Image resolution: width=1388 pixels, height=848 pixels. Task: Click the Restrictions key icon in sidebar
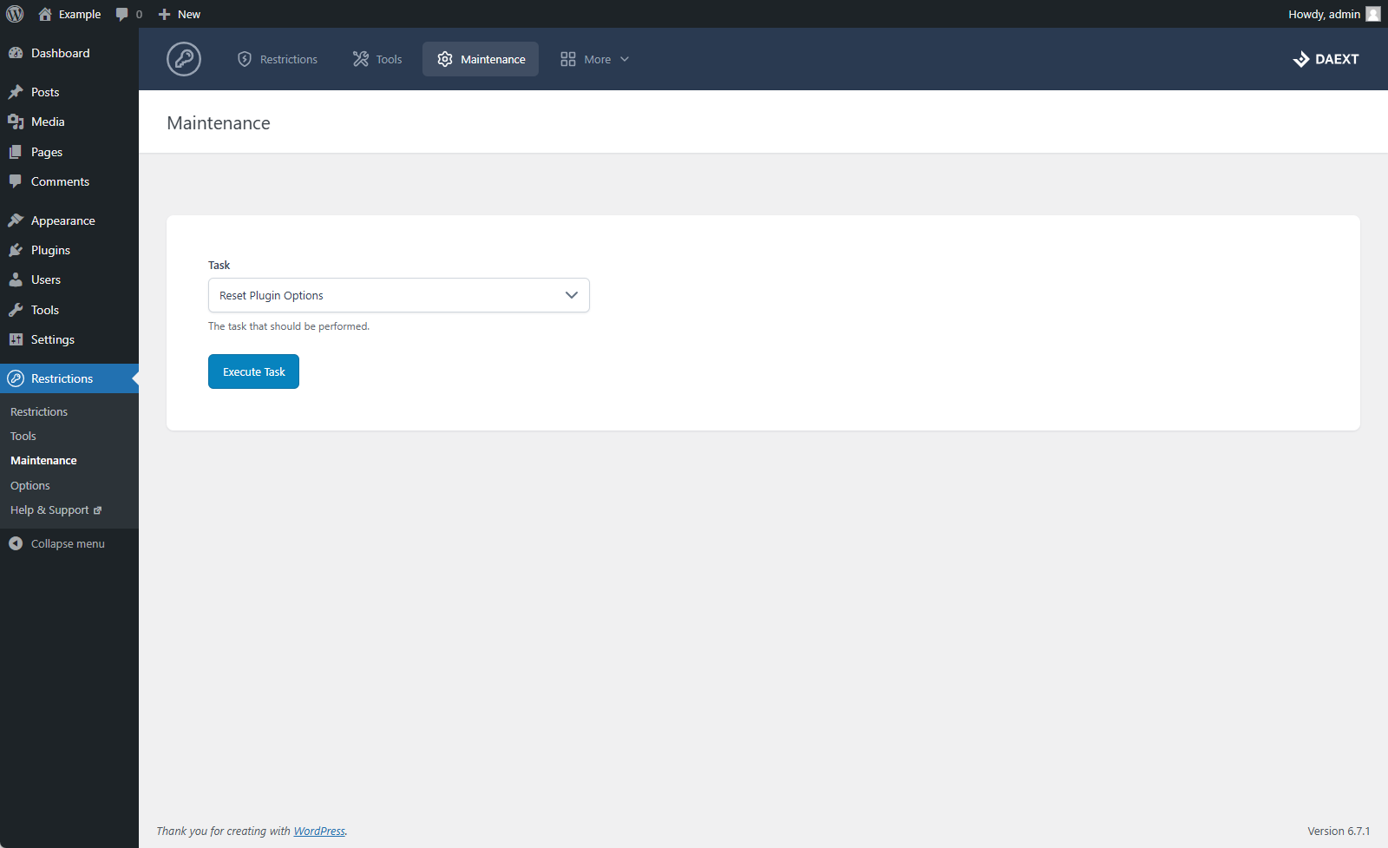pos(16,378)
